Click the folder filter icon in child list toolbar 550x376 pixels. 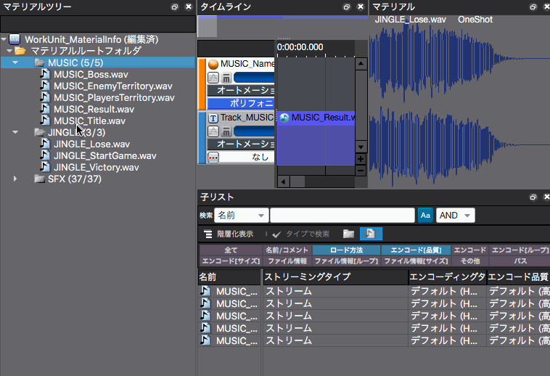(349, 234)
